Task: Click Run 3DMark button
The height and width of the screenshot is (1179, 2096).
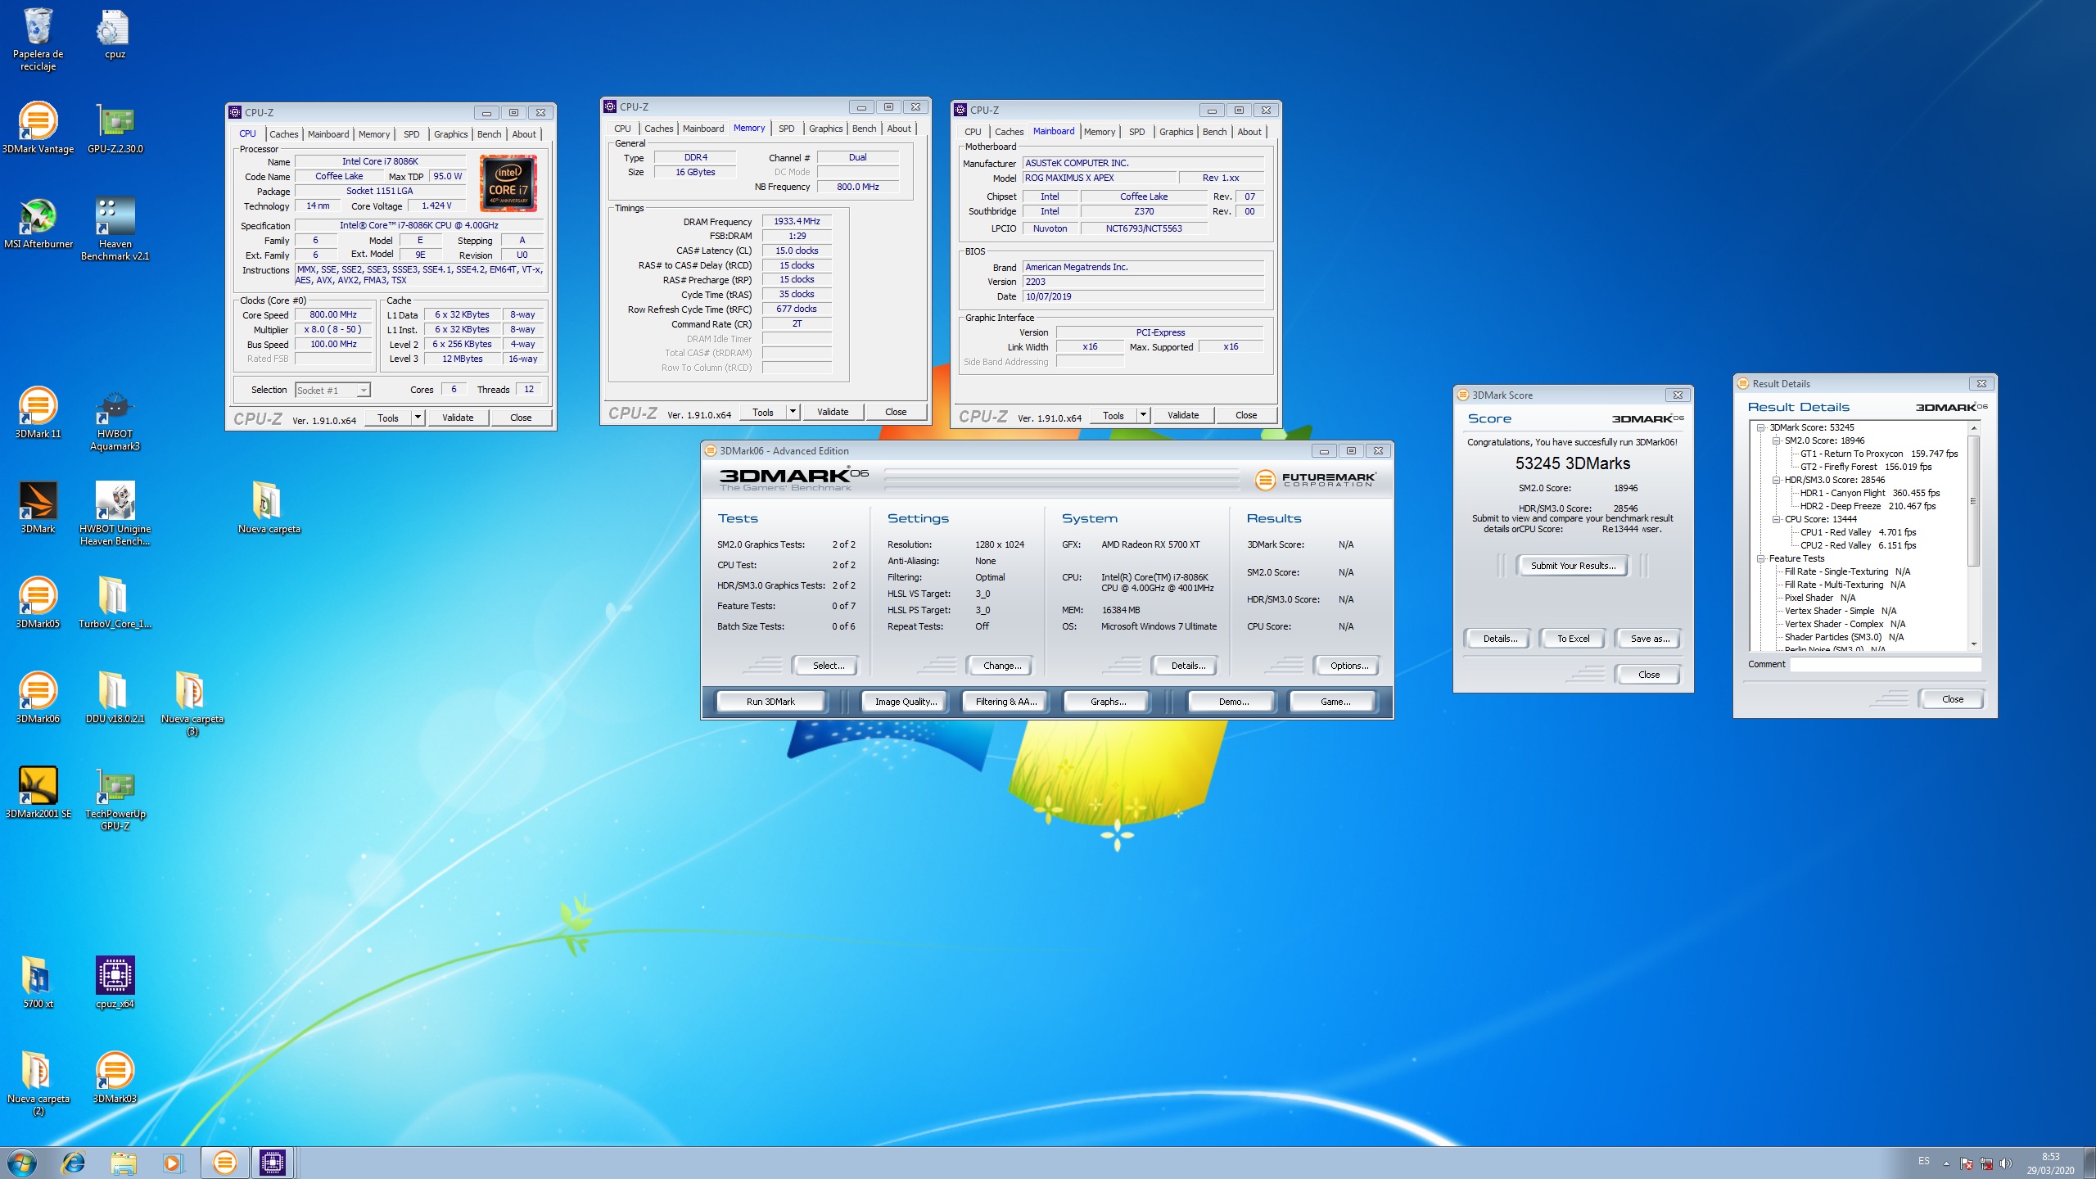Action: 770,702
